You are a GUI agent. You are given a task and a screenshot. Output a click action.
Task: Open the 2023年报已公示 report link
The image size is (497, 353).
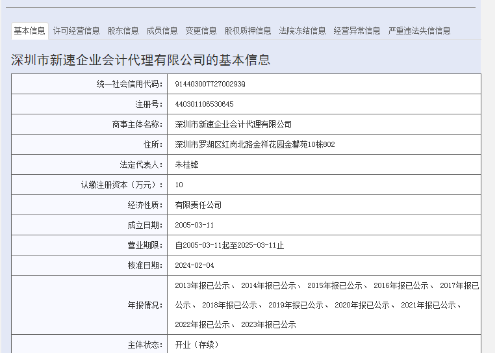tap(268, 324)
